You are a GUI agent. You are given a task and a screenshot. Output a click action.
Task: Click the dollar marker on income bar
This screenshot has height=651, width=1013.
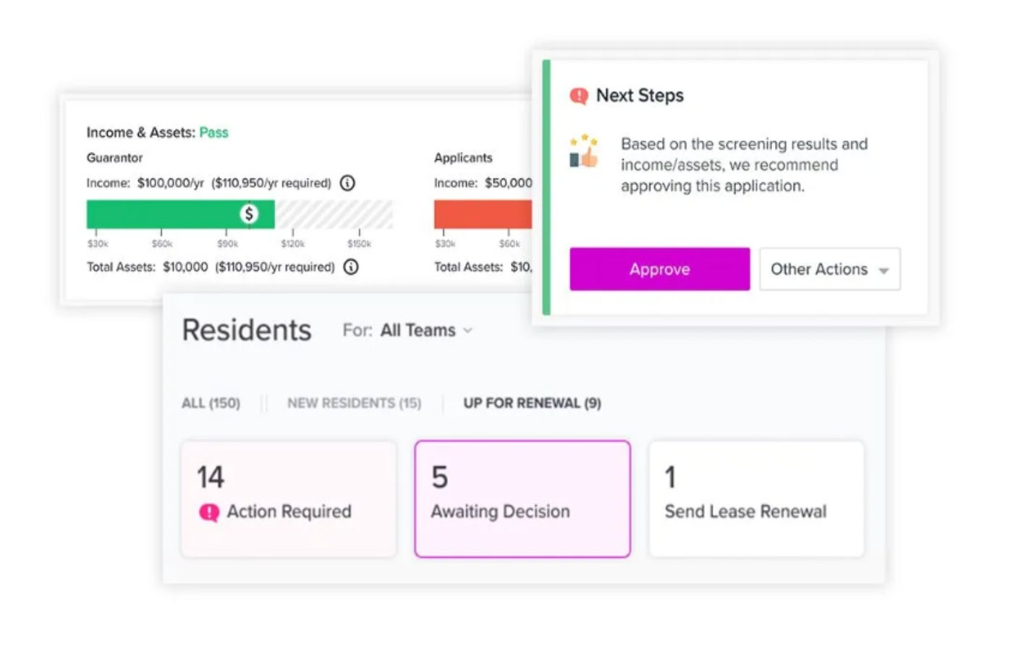pos(249,213)
